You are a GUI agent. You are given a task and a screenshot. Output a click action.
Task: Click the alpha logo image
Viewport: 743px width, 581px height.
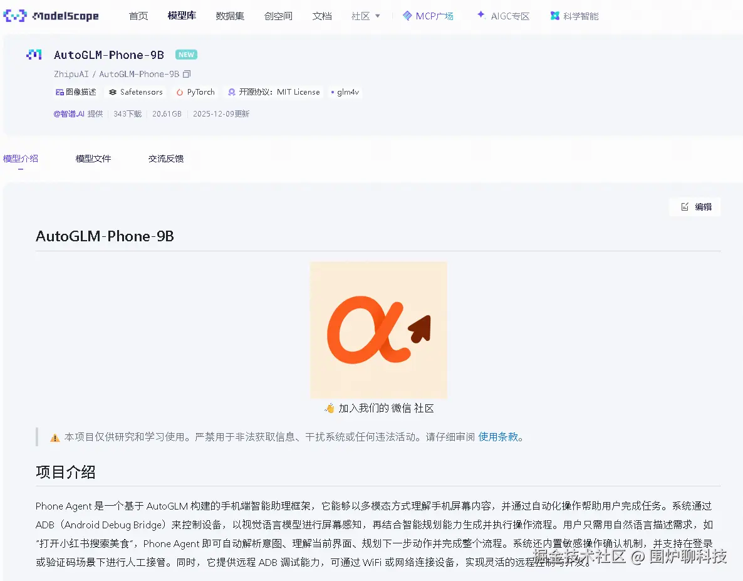point(378,330)
